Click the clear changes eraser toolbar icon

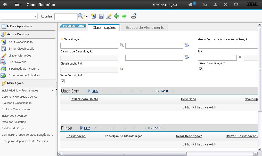(109, 16)
